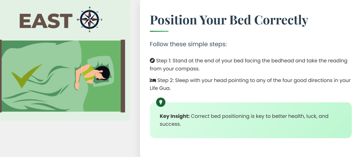Click the green checkmark on the bed
The width and height of the screenshot is (355, 157).
click(x=26, y=76)
